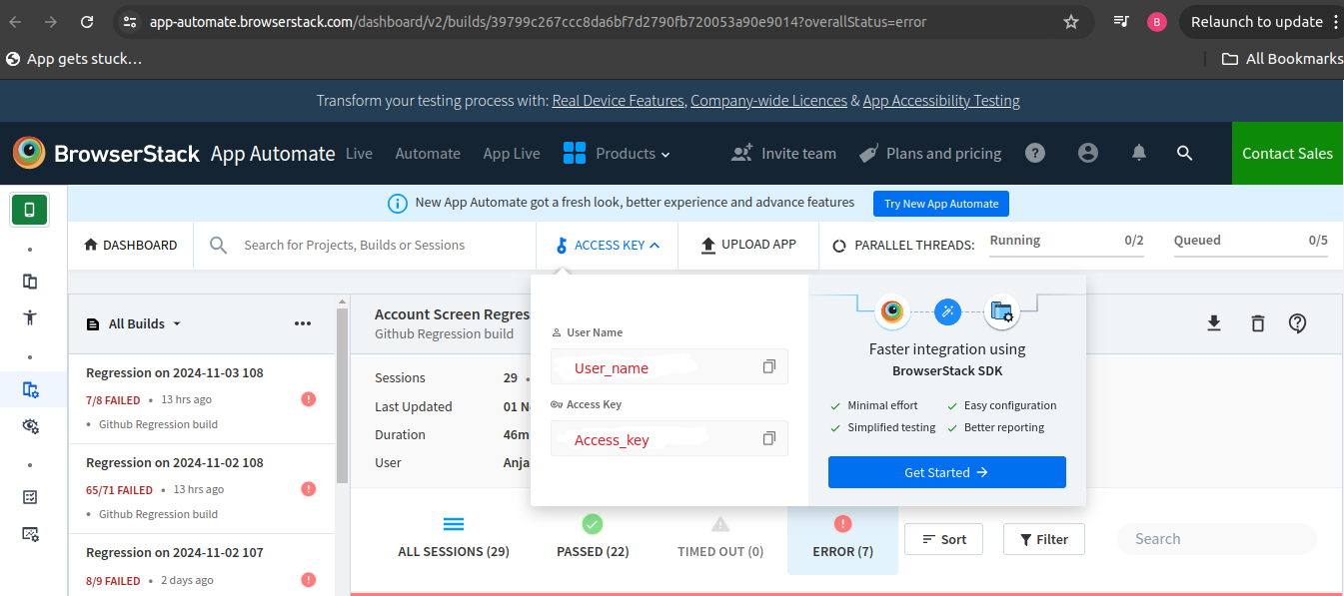Click the Filter button
Image resolution: width=1344 pixels, height=596 pixels.
(x=1044, y=539)
